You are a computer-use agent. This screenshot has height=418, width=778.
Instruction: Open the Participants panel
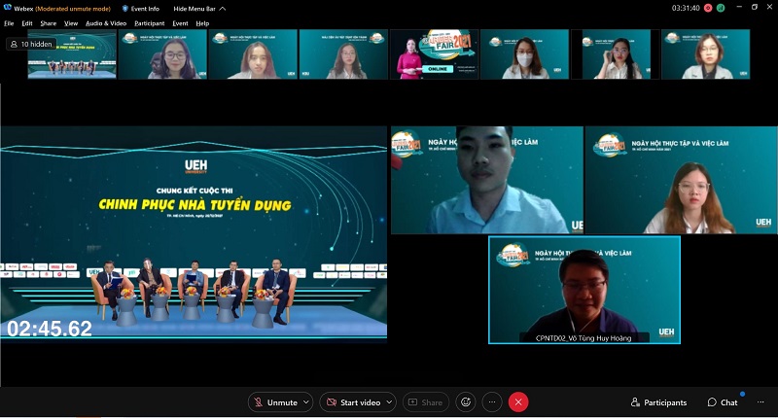658,402
